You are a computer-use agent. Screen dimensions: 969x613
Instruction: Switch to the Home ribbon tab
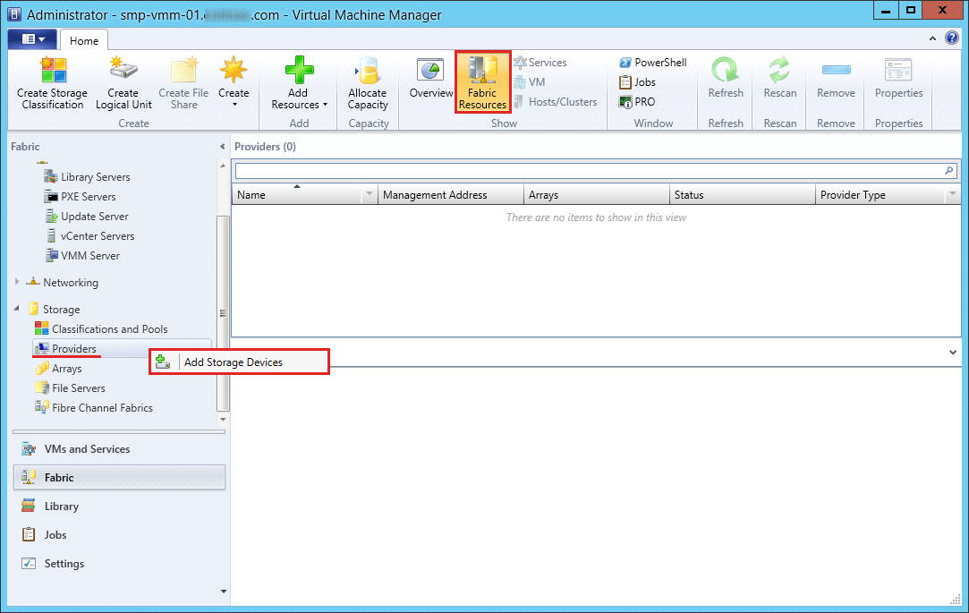point(84,41)
